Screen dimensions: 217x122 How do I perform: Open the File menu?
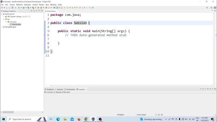click(x=2, y=5)
